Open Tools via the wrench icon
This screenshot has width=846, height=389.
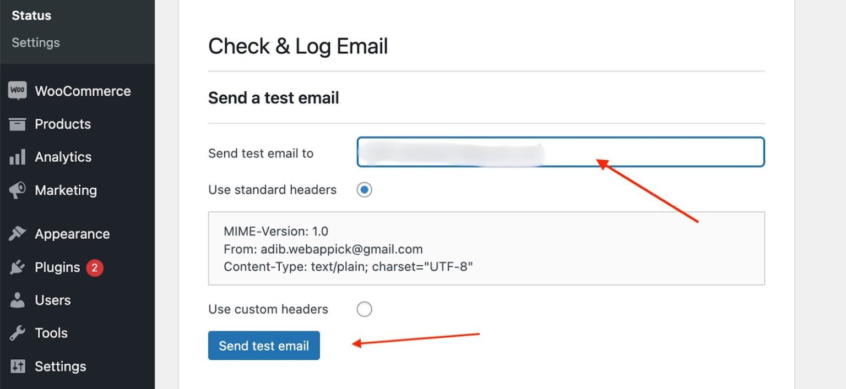coord(17,332)
